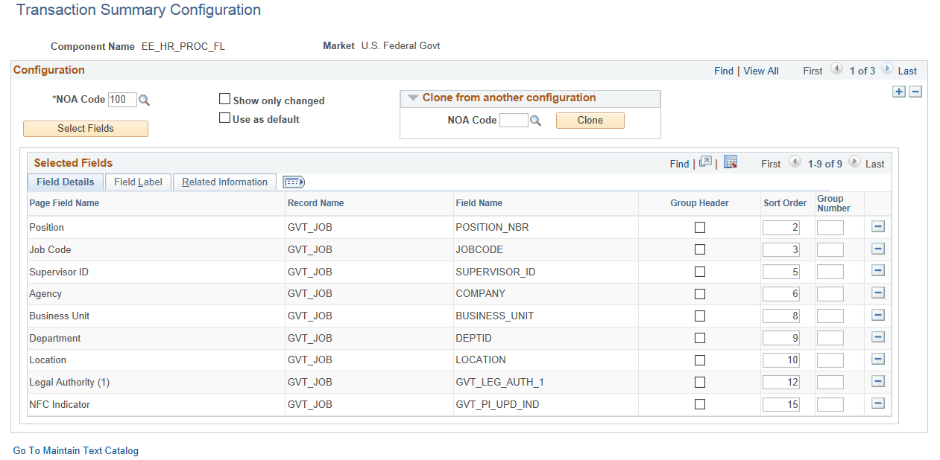Screen dimensions: 940x460
Task: Switch to the Field Label tab
Action: 137,181
